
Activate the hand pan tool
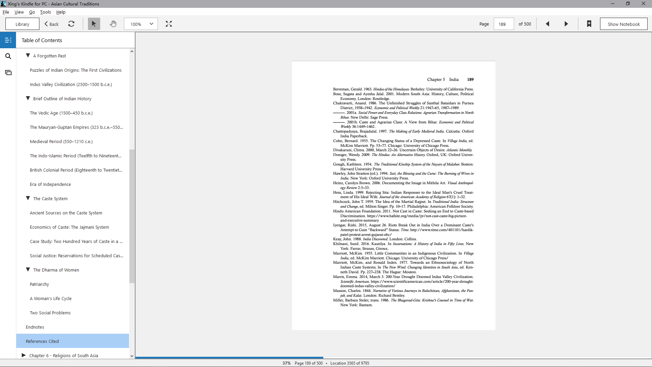coord(113,24)
